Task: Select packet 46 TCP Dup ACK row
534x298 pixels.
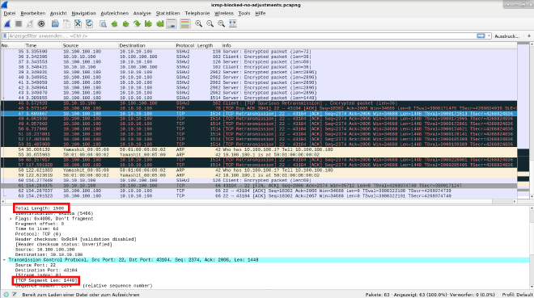Action: point(259,108)
